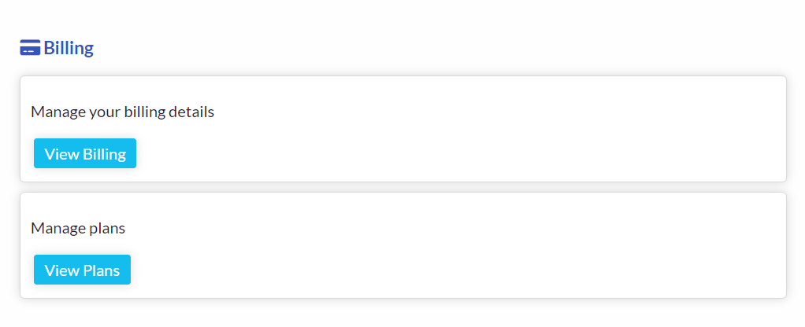Viewport: 805px width, 327px height.
Task: Click the blank area below the Manage plans card
Action: click(x=402, y=314)
